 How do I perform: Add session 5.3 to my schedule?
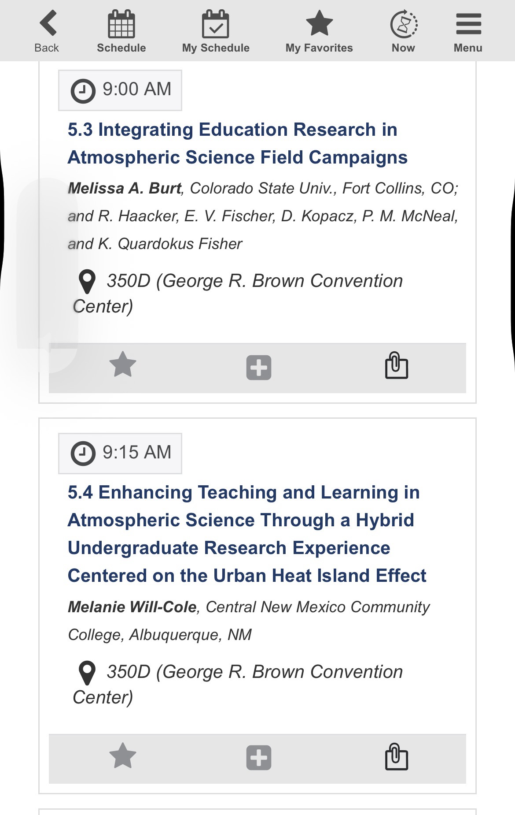tap(259, 367)
